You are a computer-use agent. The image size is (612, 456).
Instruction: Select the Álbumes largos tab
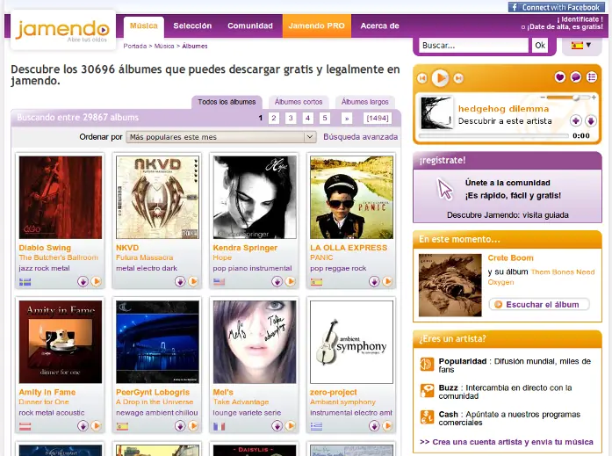pyautogui.click(x=365, y=102)
